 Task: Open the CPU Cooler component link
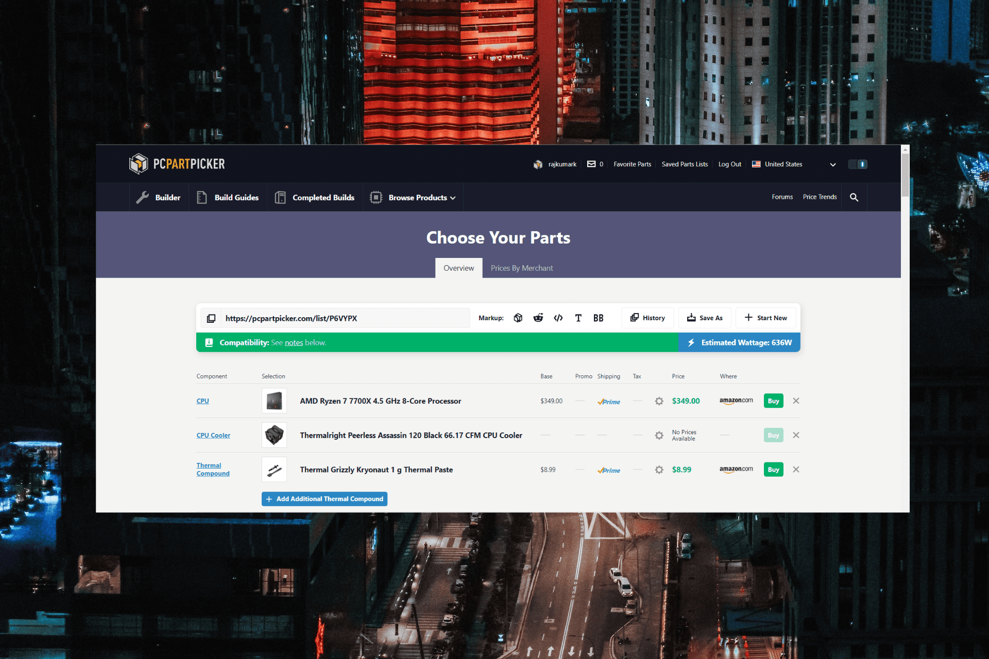coord(213,435)
